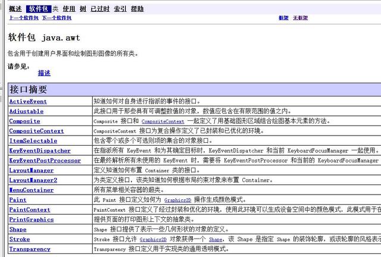Open the PrintGraphics interface link
The height and width of the screenshot is (257, 381).
[x=32, y=220]
